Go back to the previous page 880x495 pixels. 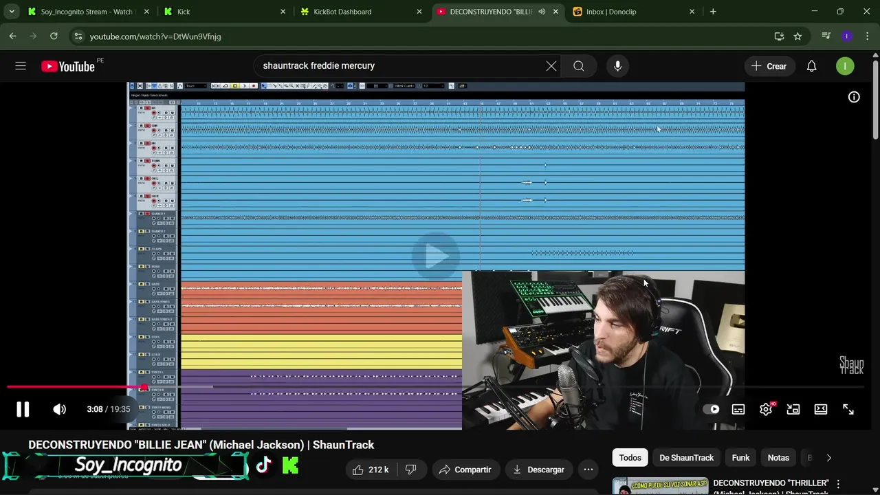13,36
